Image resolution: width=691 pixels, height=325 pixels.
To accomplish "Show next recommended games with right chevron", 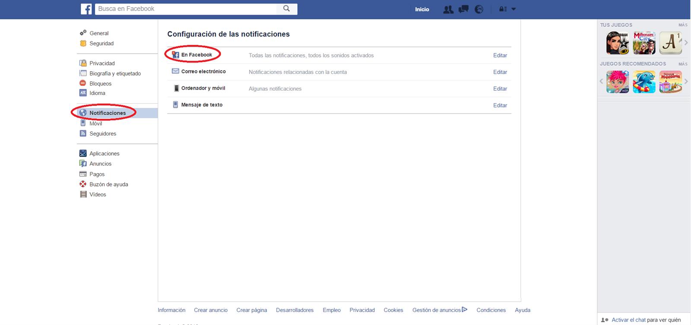I will tap(686, 81).
